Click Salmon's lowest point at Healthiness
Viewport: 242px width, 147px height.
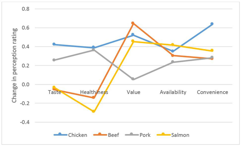click(x=94, y=111)
